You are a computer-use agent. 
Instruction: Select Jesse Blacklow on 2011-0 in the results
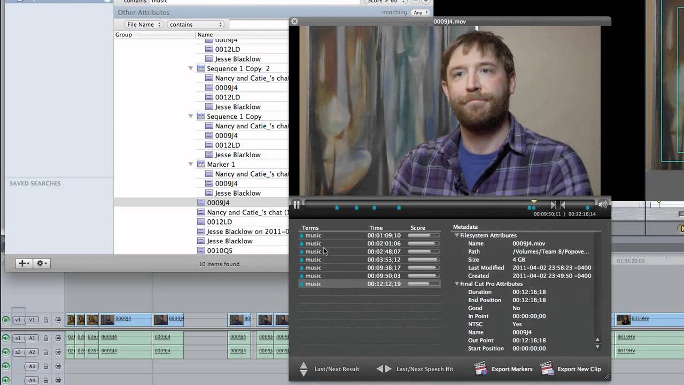(247, 232)
